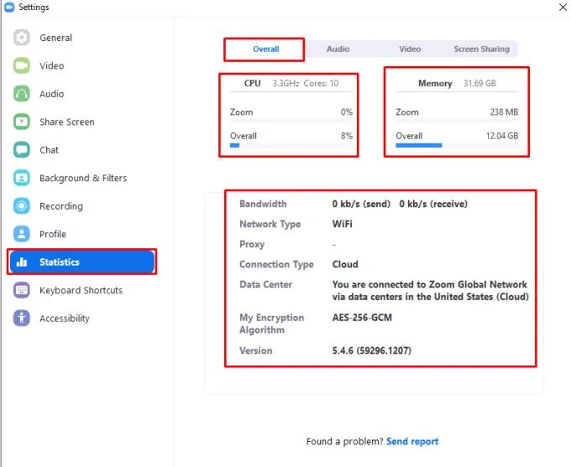Image resolution: width=571 pixels, height=467 pixels.
Task: Click the '8%' overall CPU value
Action: 347,136
